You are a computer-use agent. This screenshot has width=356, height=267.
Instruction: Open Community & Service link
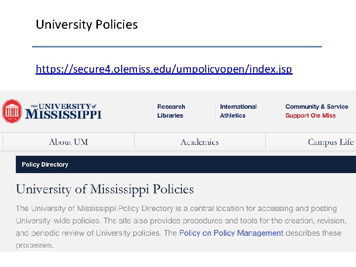[x=316, y=106]
